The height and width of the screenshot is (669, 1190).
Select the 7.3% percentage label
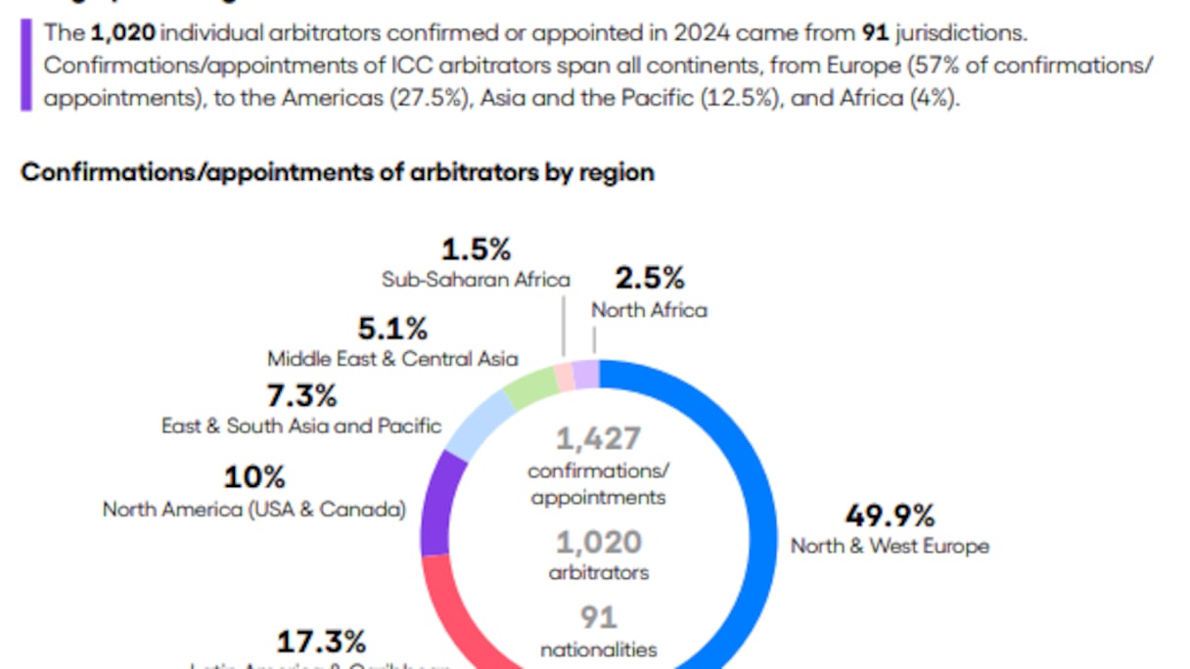click(301, 397)
